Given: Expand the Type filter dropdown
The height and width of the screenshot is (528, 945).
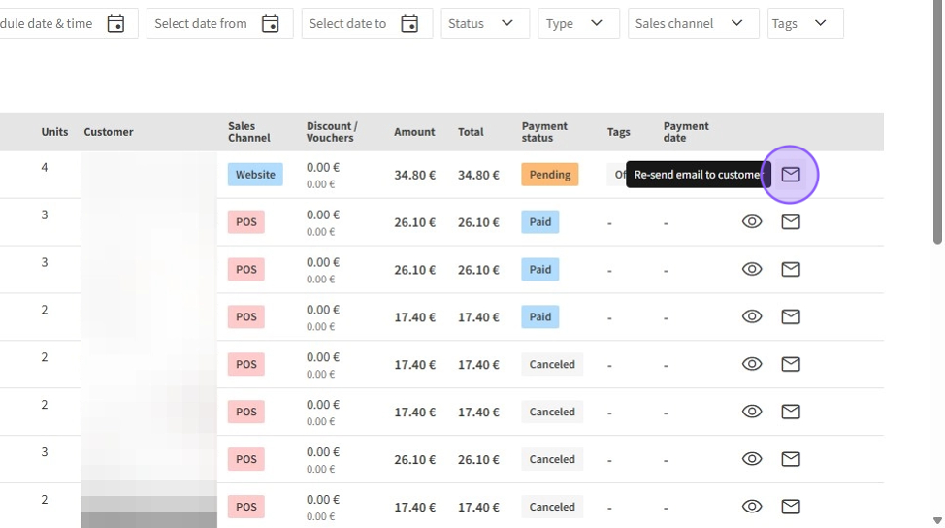Looking at the screenshot, I should pos(578,23).
